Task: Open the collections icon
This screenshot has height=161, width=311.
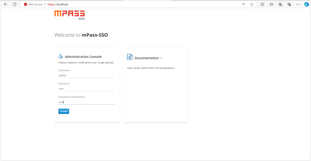Action: tap(280, 4)
